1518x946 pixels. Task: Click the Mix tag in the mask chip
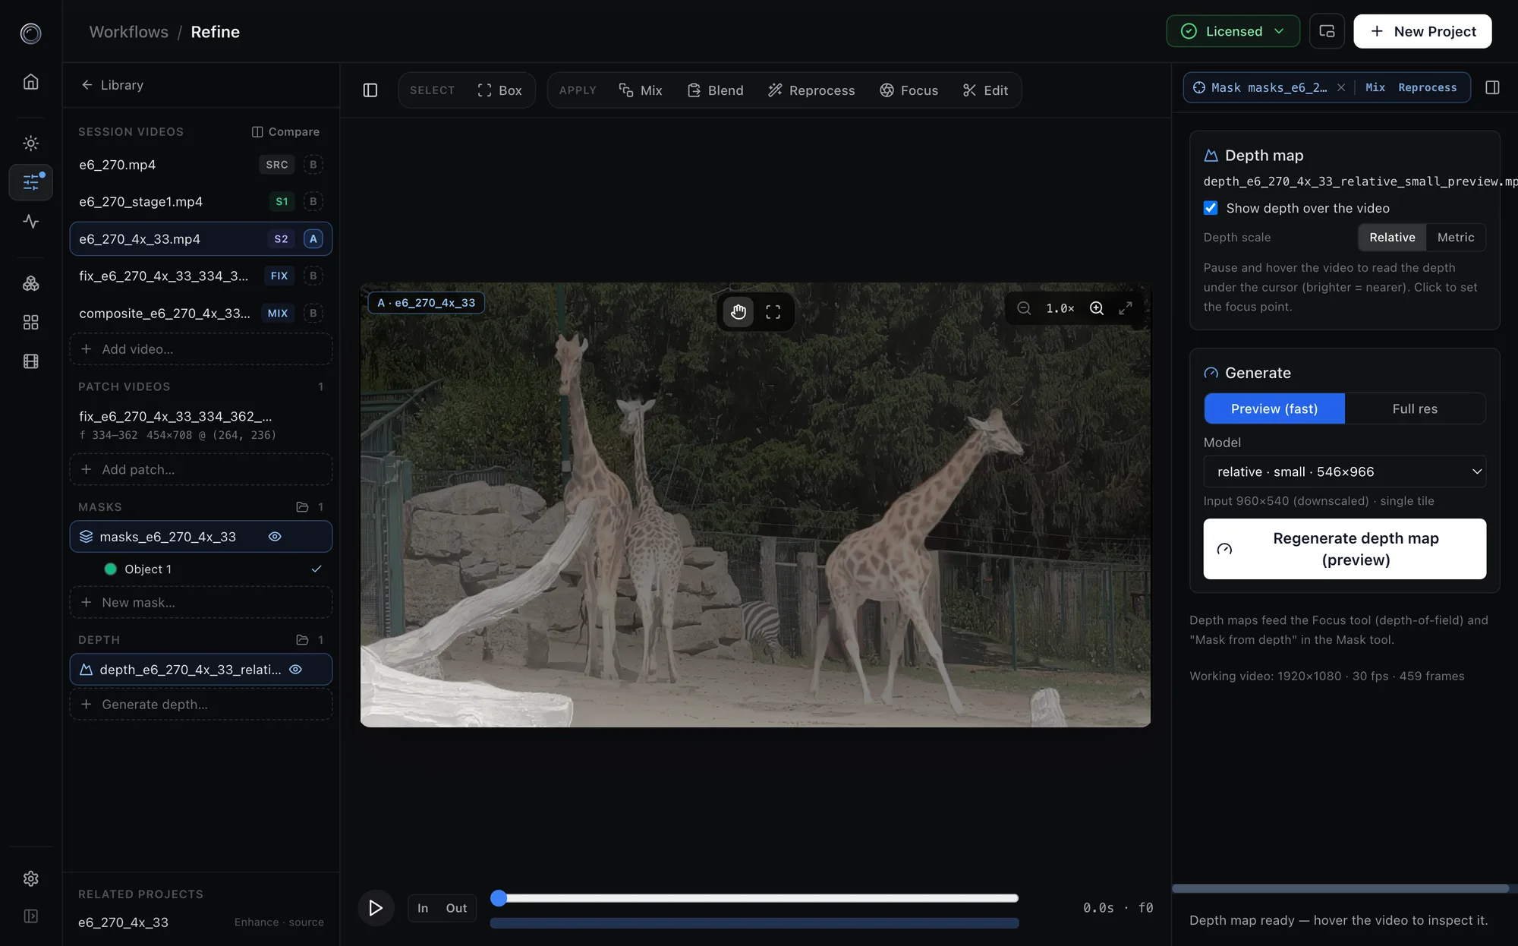(1375, 87)
